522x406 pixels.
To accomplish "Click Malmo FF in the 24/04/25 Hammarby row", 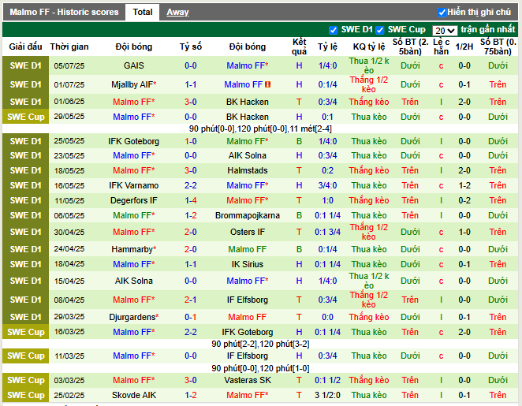I will point(248,249).
